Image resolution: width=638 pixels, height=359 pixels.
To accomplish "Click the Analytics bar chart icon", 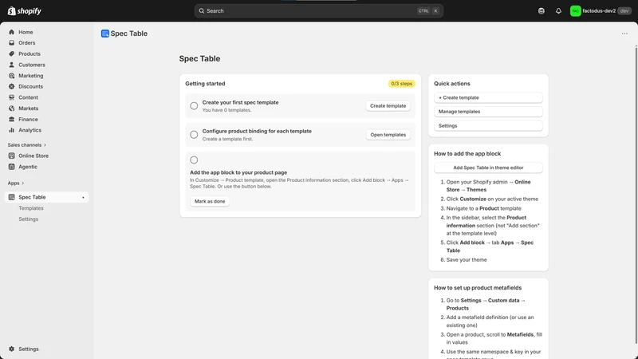I will click(11, 130).
